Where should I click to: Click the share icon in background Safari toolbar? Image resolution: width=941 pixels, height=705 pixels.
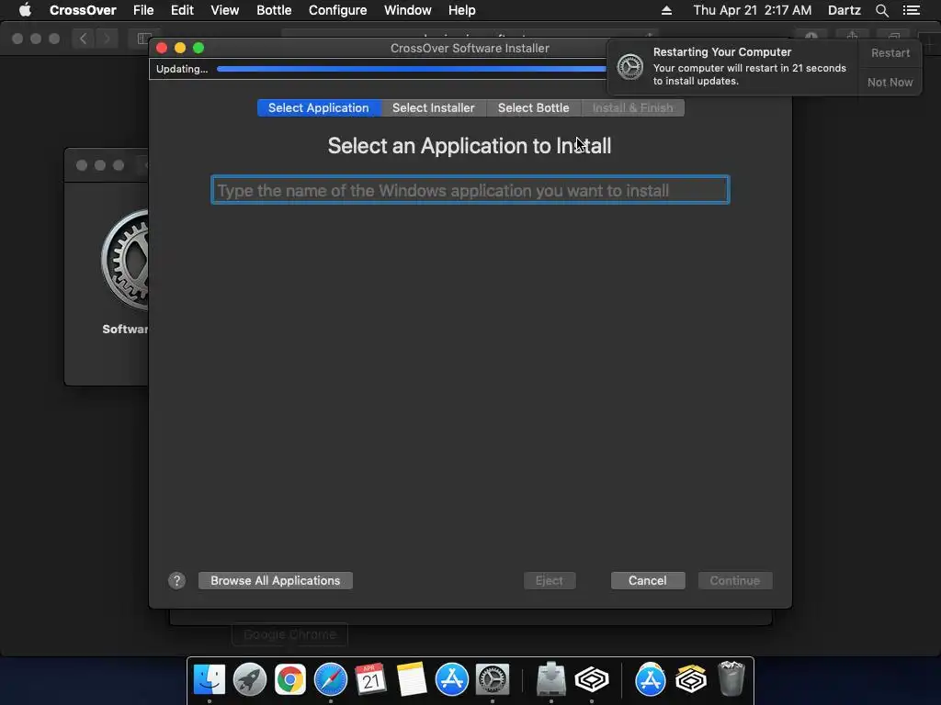(852, 36)
